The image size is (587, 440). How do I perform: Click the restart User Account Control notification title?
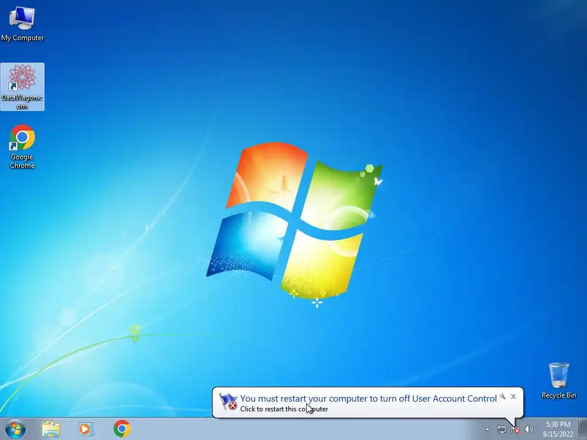coord(369,399)
